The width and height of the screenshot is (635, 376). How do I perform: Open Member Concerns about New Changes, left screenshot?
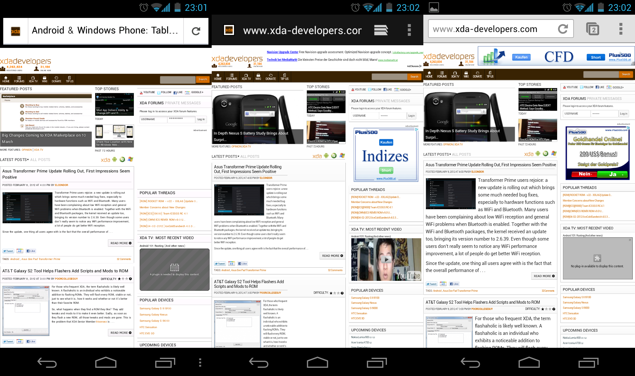pos(162,207)
